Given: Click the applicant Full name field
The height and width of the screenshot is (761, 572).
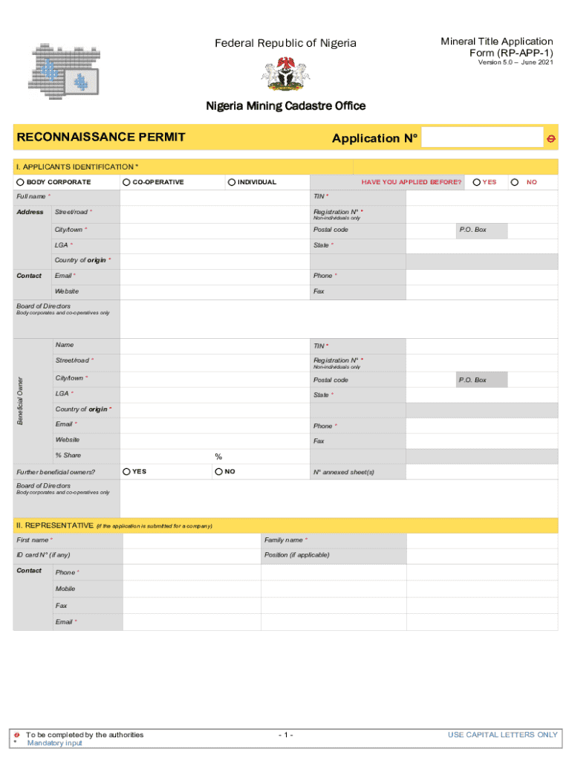Looking at the screenshot, I should (214, 197).
